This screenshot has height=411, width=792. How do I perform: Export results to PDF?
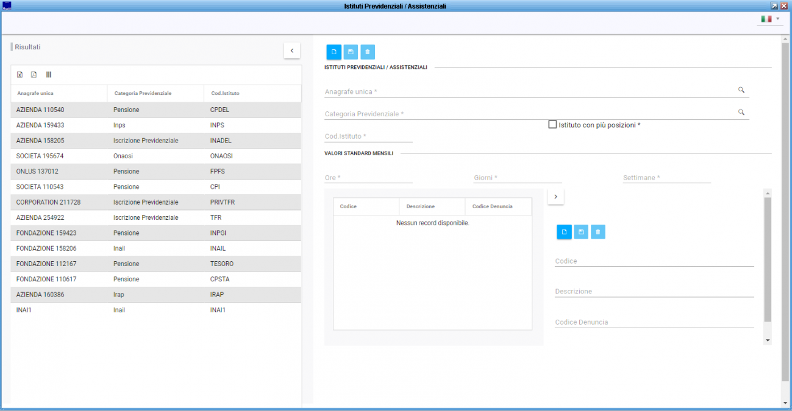[34, 75]
